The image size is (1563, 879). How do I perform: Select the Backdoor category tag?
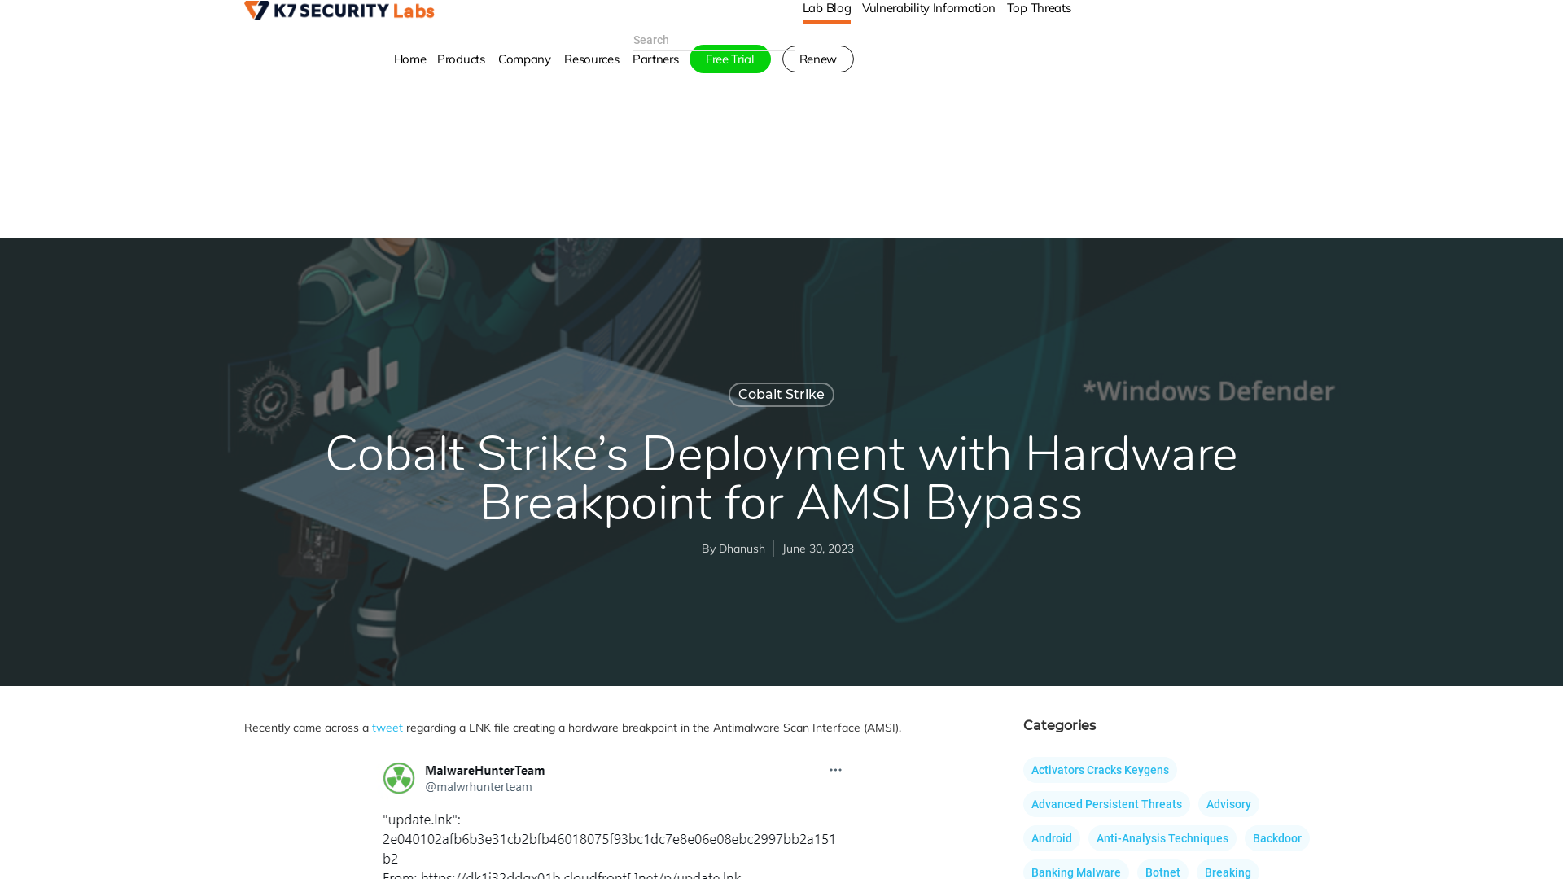tap(1276, 838)
